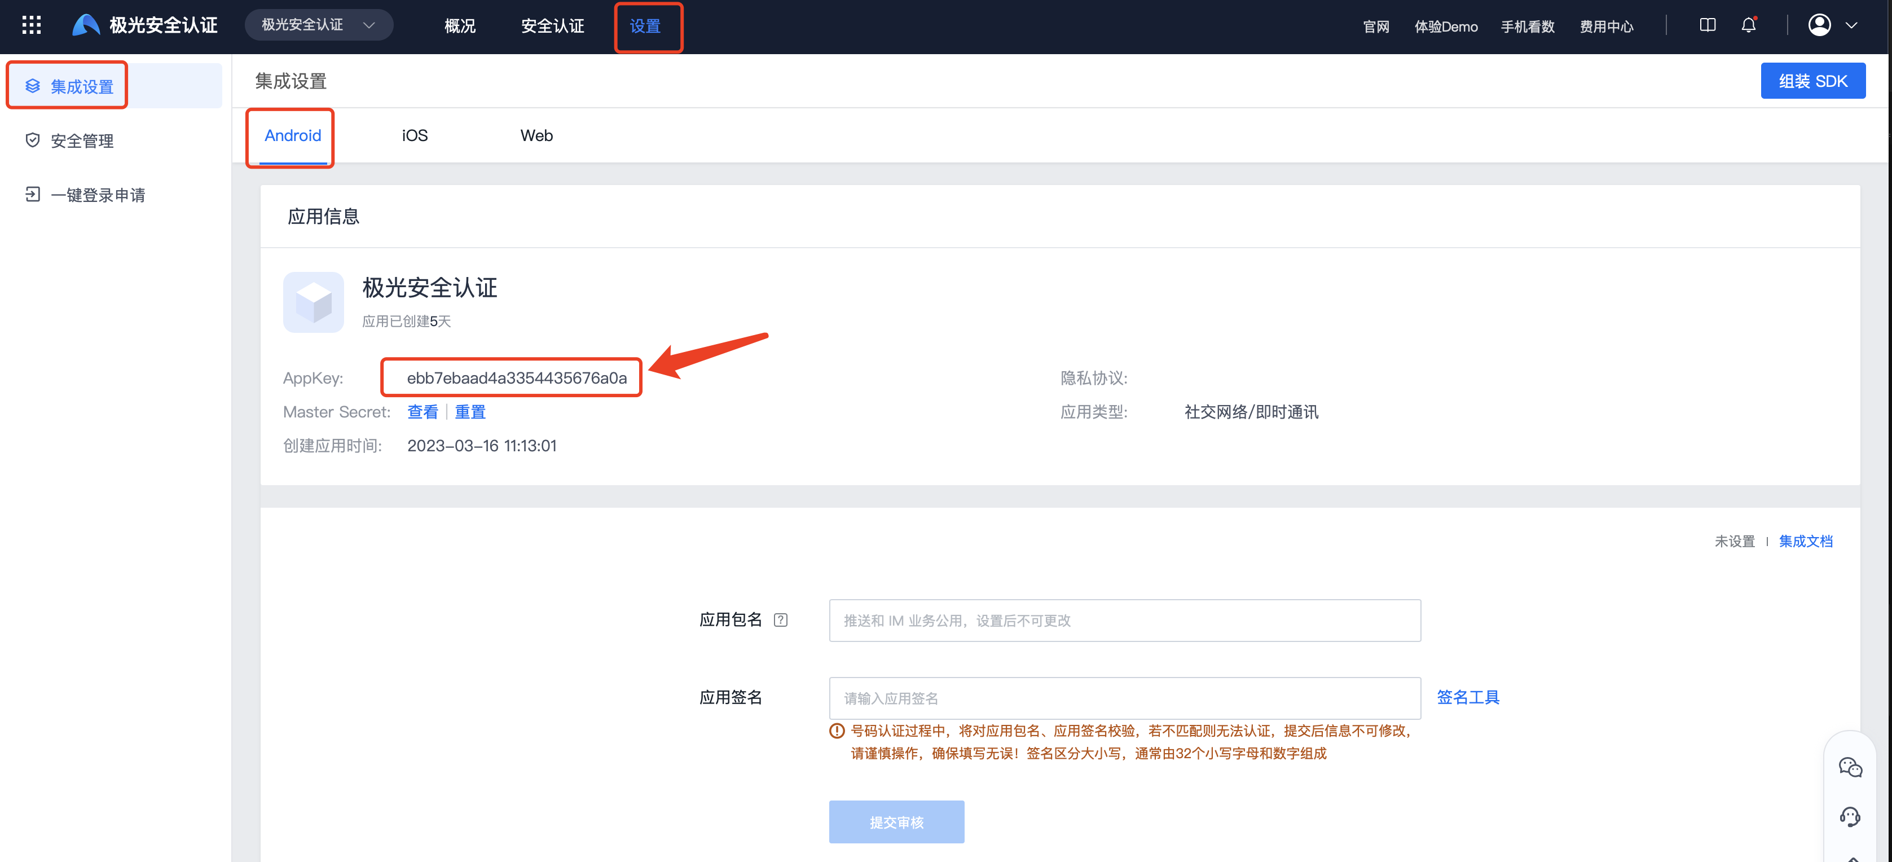The width and height of the screenshot is (1892, 862).
Task: Click app type 社交网络/即时通讯
Action: [x=1251, y=412]
